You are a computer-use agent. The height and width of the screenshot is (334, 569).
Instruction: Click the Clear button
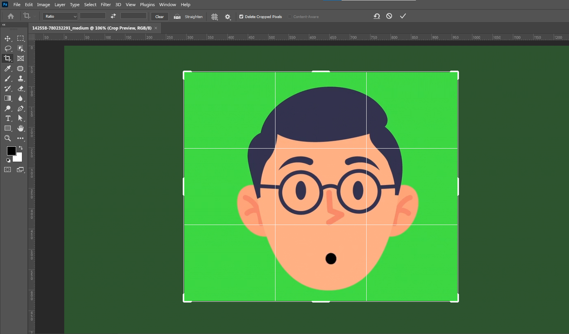click(x=159, y=17)
